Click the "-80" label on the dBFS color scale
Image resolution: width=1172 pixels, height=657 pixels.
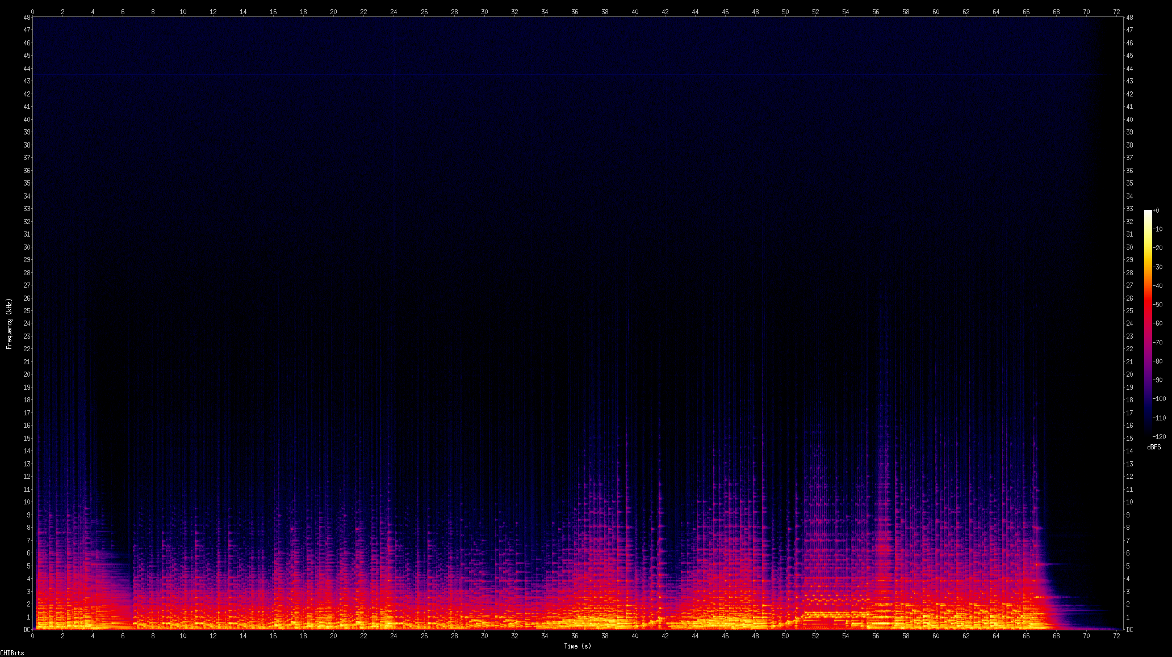pyautogui.click(x=1158, y=361)
